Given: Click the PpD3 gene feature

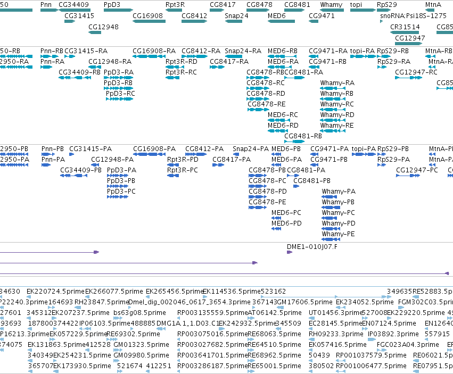Looking at the screenshot, I should (118, 10).
